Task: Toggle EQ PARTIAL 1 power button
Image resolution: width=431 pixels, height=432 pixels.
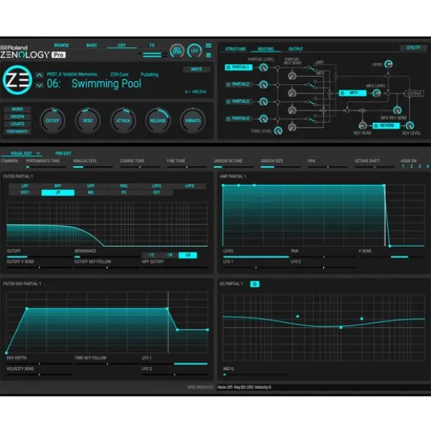Action: click(255, 284)
